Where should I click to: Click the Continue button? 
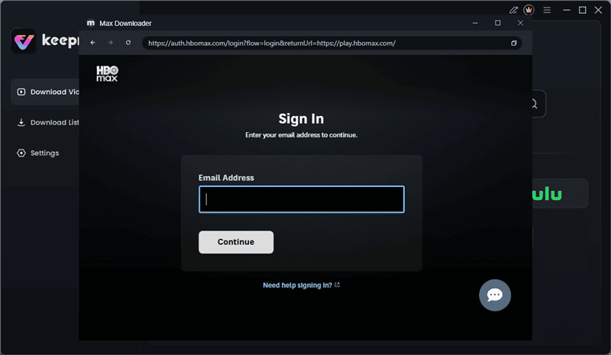coord(236,242)
